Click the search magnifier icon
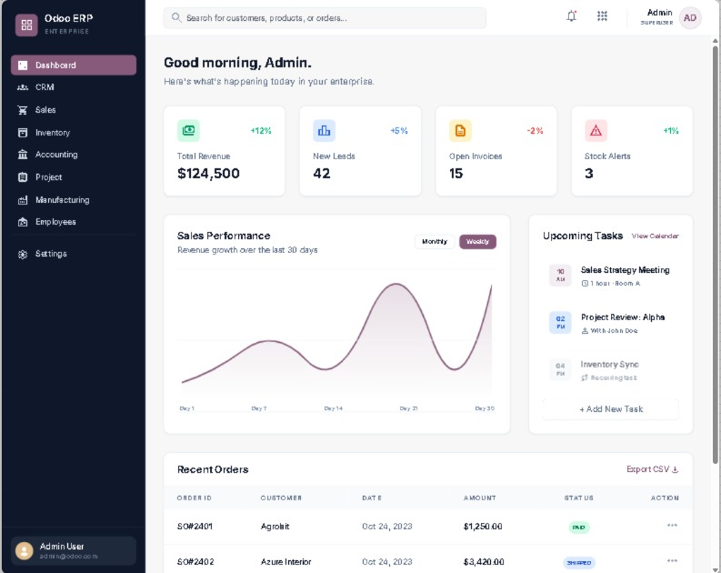The height and width of the screenshot is (573, 721). 176,17
